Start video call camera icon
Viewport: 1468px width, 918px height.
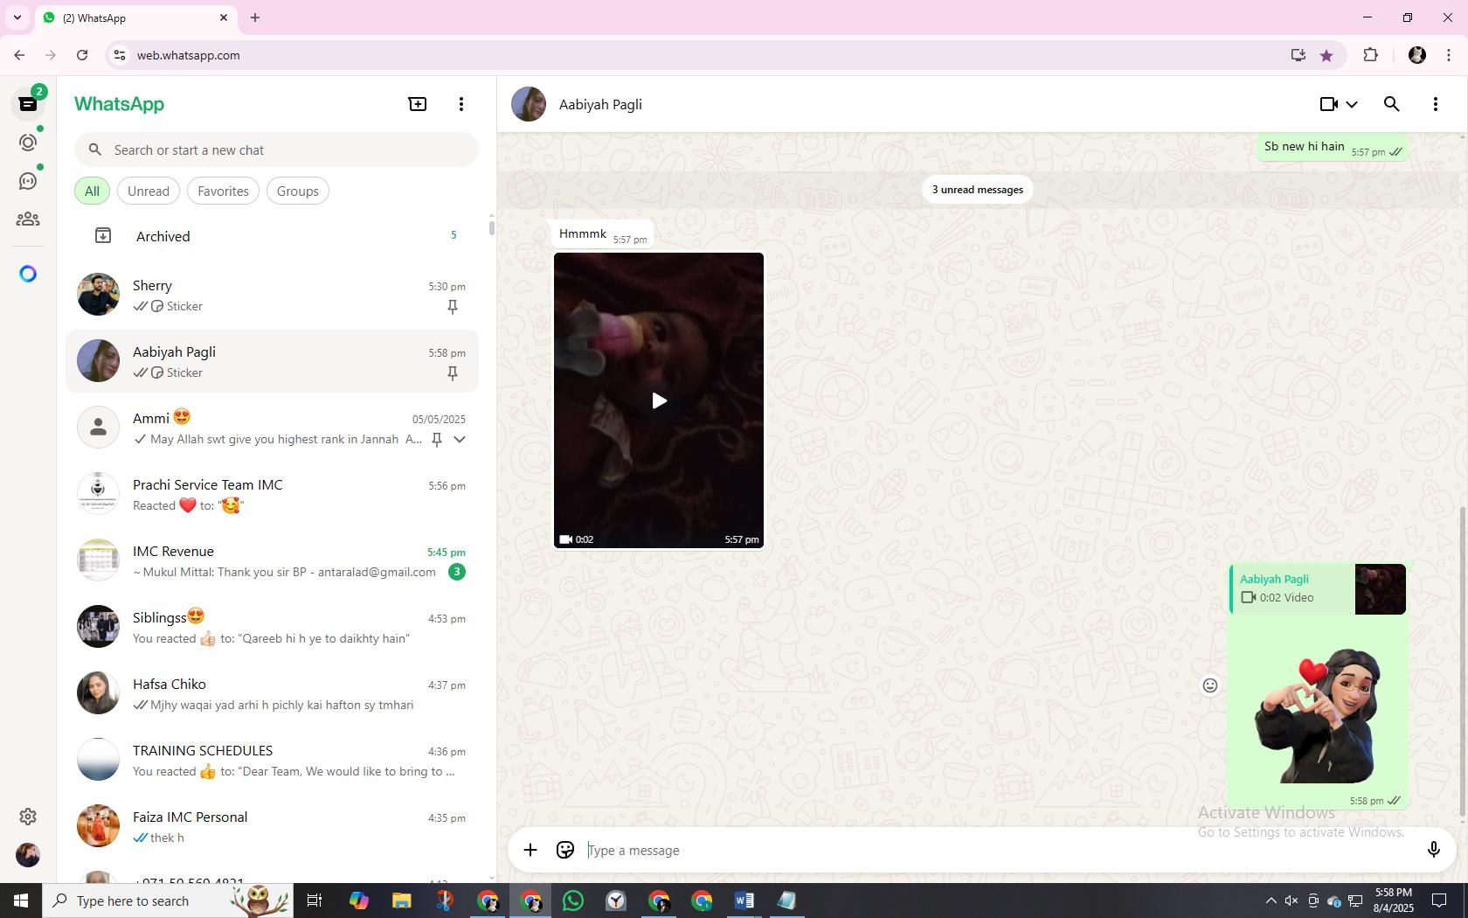(x=1329, y=104)
